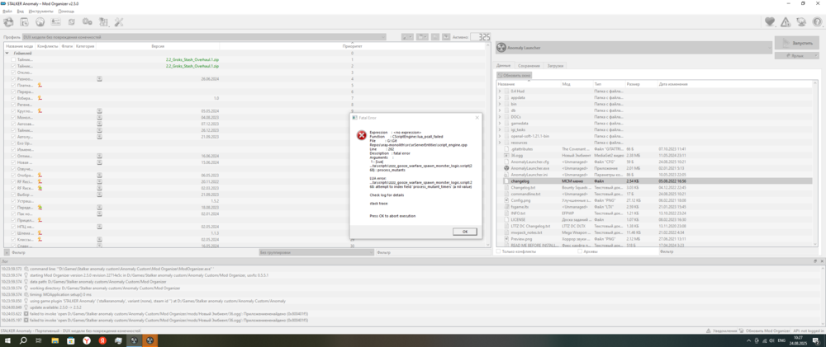The image size is (826, 347).
Task: Toggle the 'Архивы' checkbox
Action: click(x=580, y=251)
